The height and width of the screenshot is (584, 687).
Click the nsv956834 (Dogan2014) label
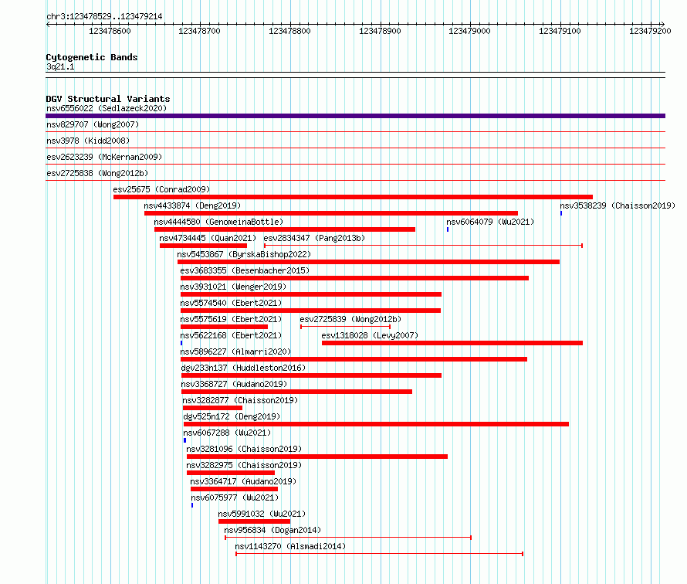tap(272, 530)
